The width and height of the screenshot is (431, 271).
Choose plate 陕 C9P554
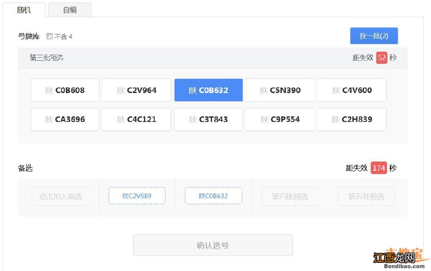pyautogui.click(x=280, y=119)
